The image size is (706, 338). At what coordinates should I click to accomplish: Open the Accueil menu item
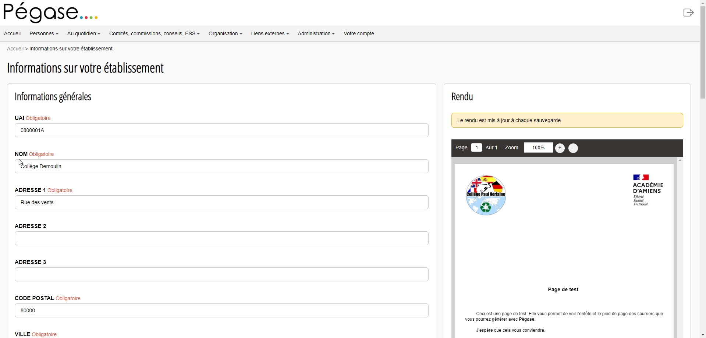coord(12,33)
